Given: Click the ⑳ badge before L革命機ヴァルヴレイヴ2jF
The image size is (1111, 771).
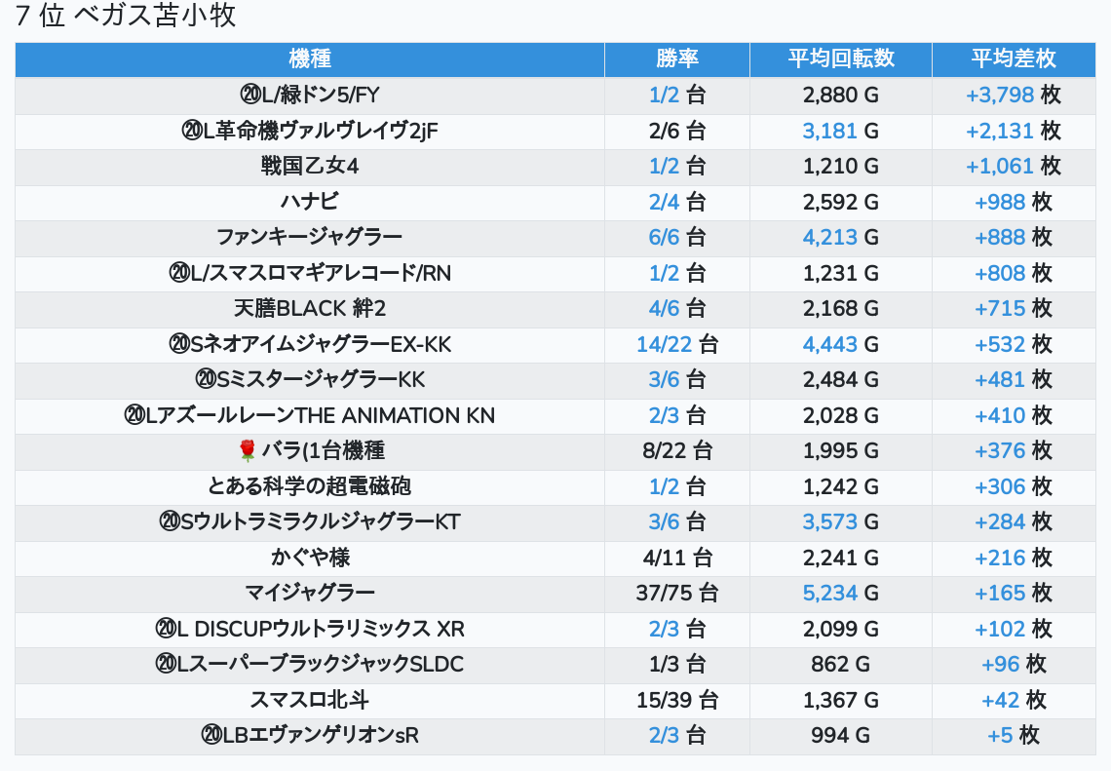Looking at the screenshot, I should [x=192, y=131].
